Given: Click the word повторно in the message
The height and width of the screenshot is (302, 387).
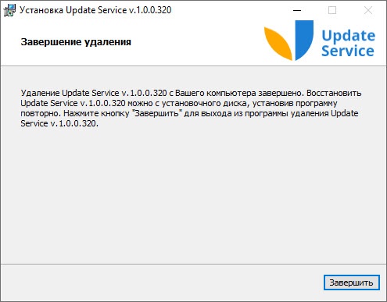Looking at the screenshot, I should pyautogui.click(x=41, y=114).
